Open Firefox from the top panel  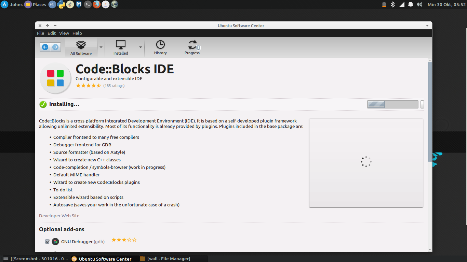[96, 4]
